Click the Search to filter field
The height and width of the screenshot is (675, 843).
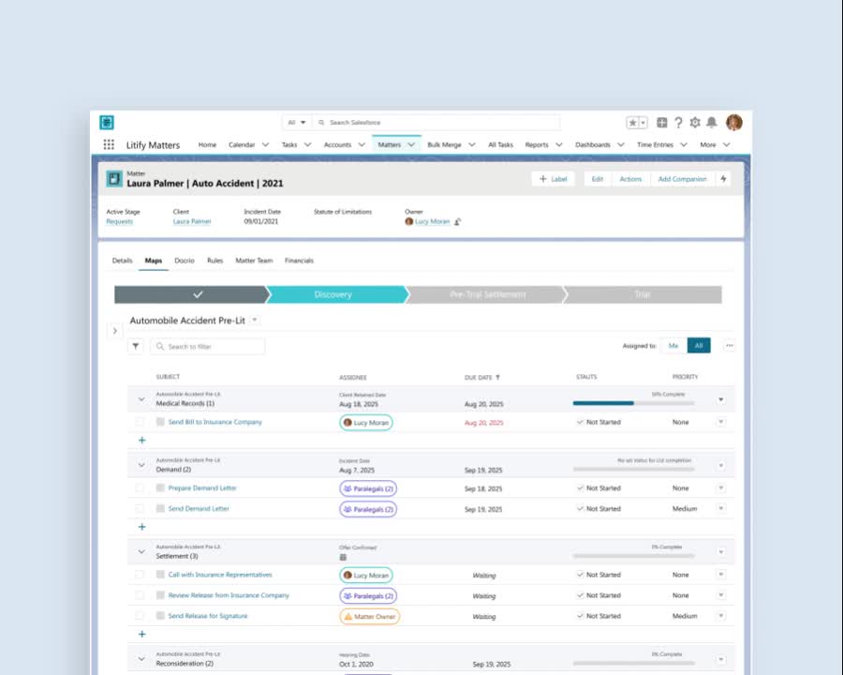pyautogui.click(x=208, y=346)
